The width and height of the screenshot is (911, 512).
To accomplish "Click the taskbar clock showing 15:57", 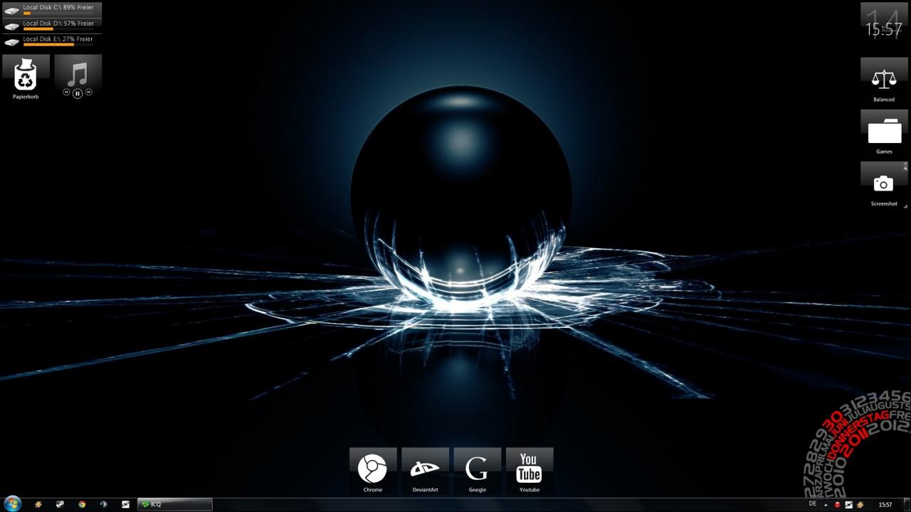I will pyautogui.click(x=885, y=504).
